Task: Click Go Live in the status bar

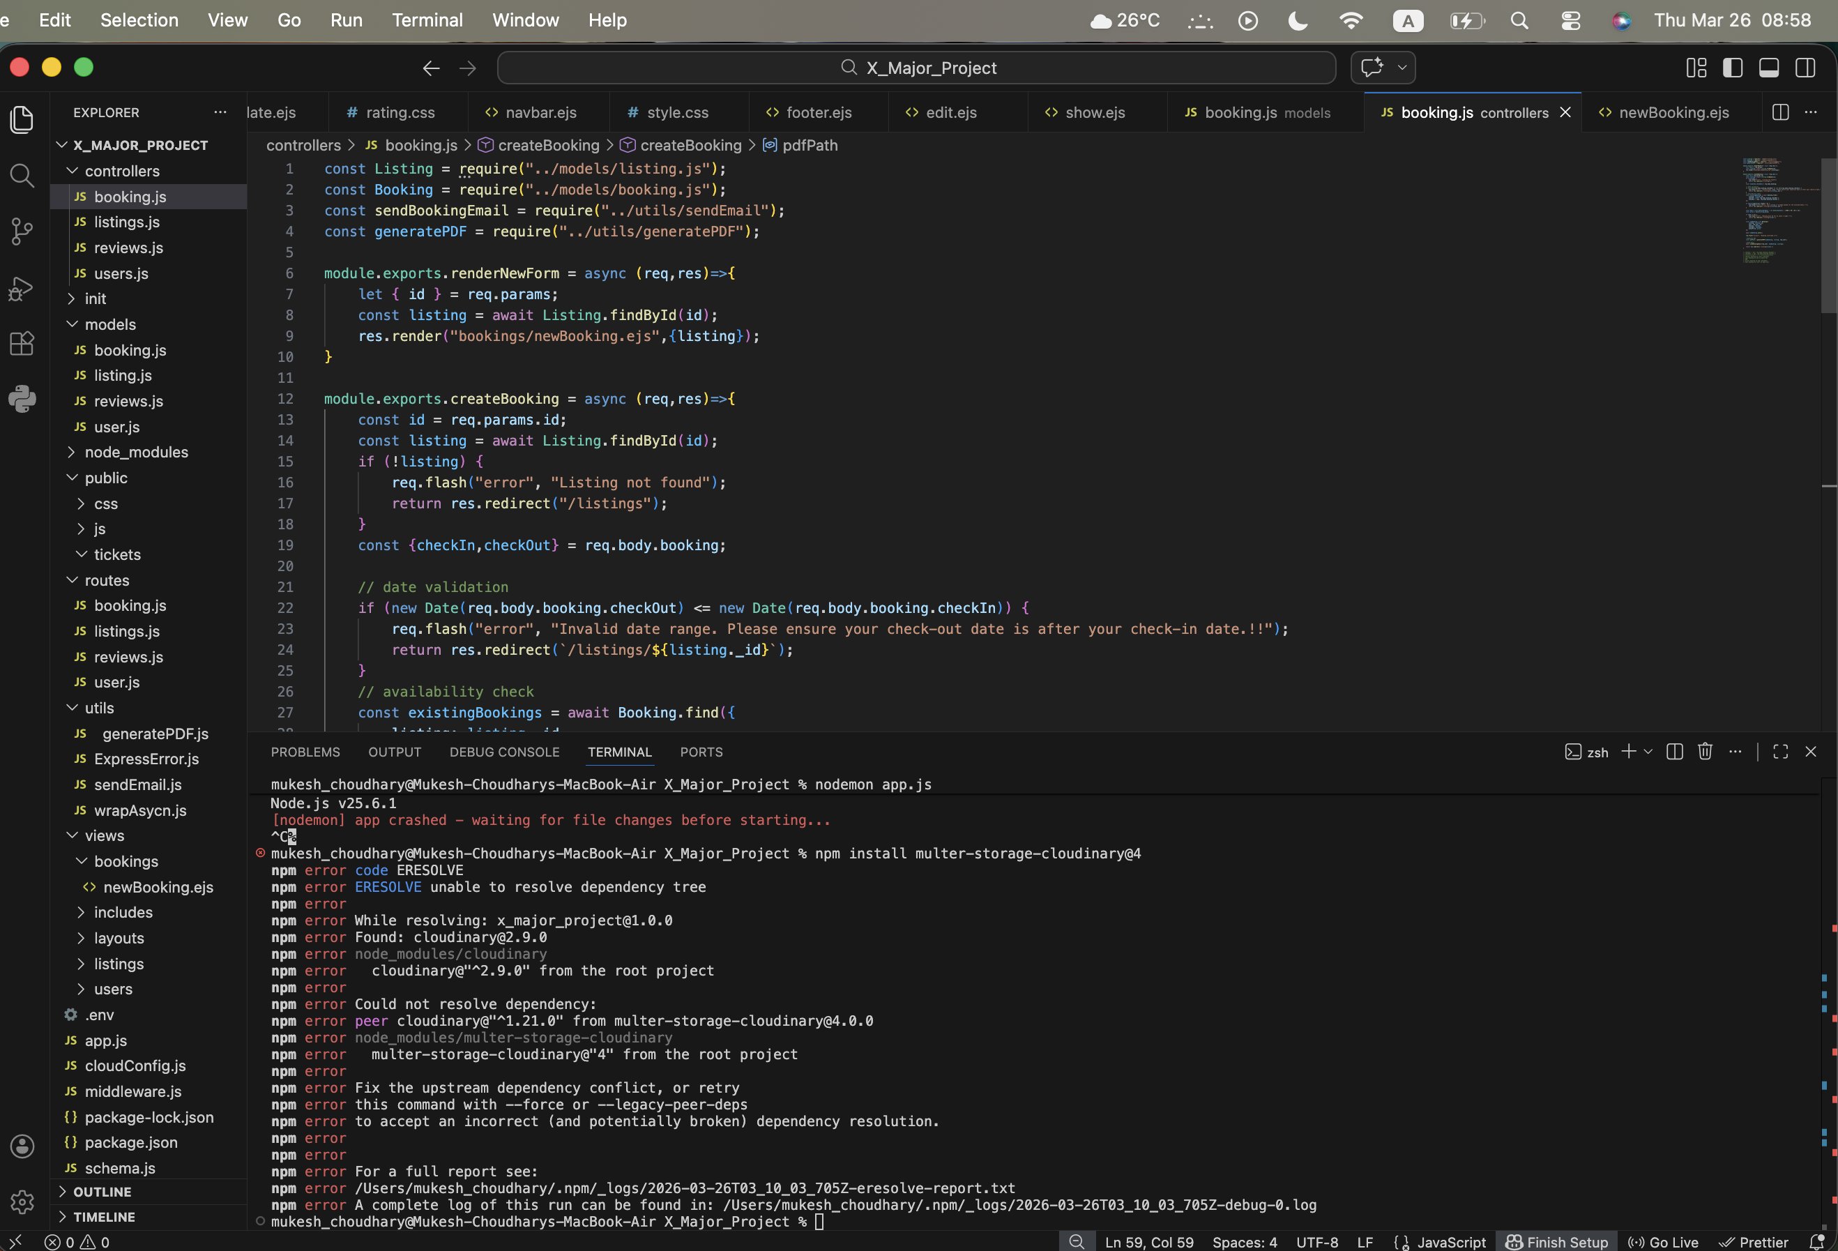Action: click(1664, 1241)
